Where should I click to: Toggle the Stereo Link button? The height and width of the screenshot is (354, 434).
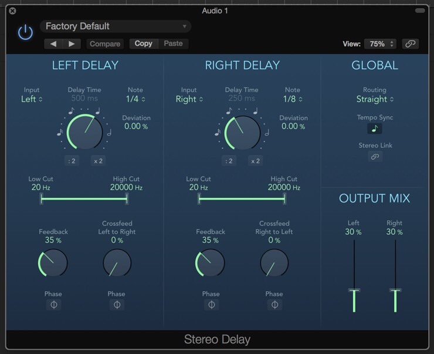(x=375, y=157)
